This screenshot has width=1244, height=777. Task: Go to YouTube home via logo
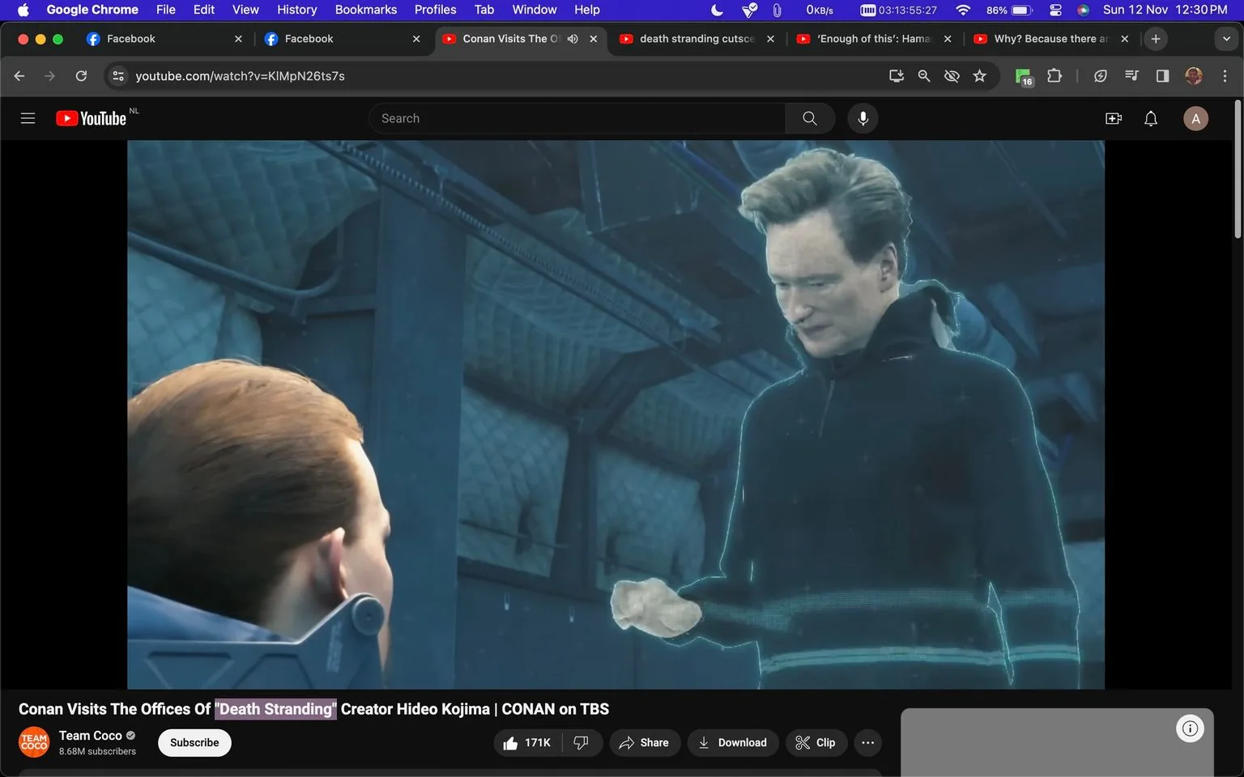tap(91, 118)
